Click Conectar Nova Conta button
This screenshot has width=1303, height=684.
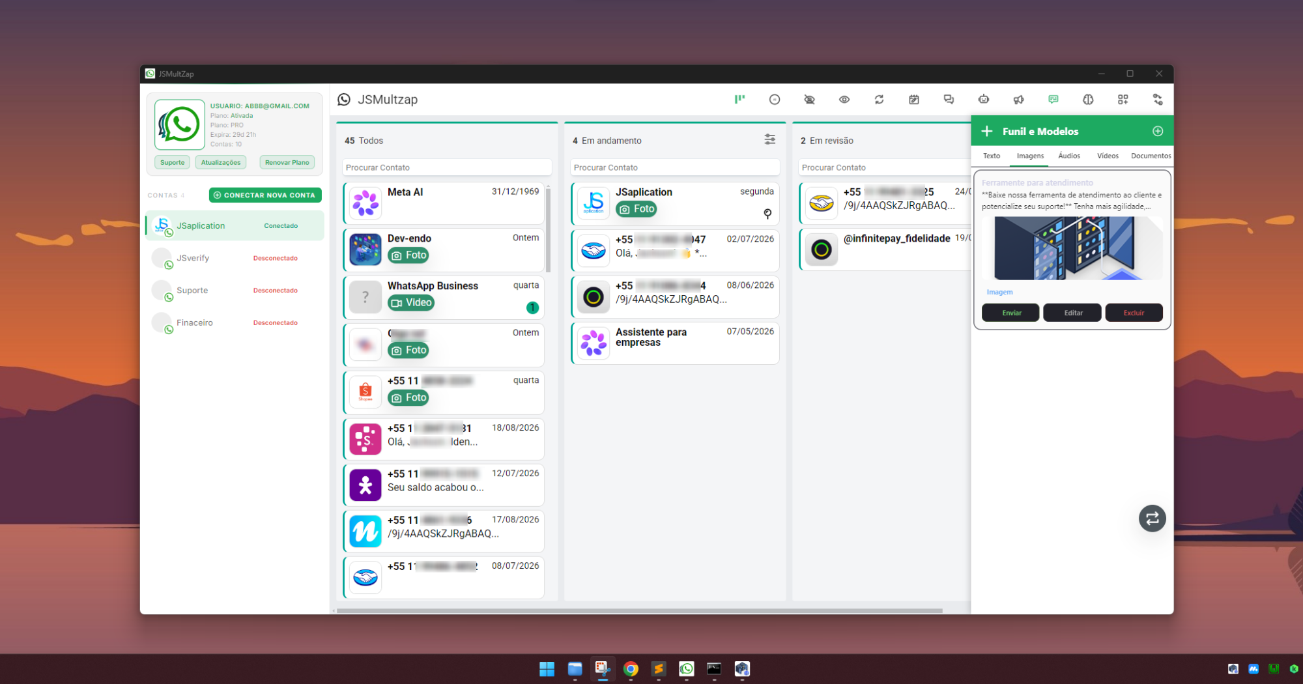pos(265,195)
